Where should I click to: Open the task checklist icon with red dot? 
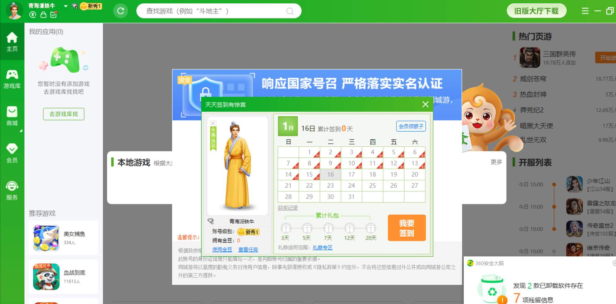[x=54, y=15]
